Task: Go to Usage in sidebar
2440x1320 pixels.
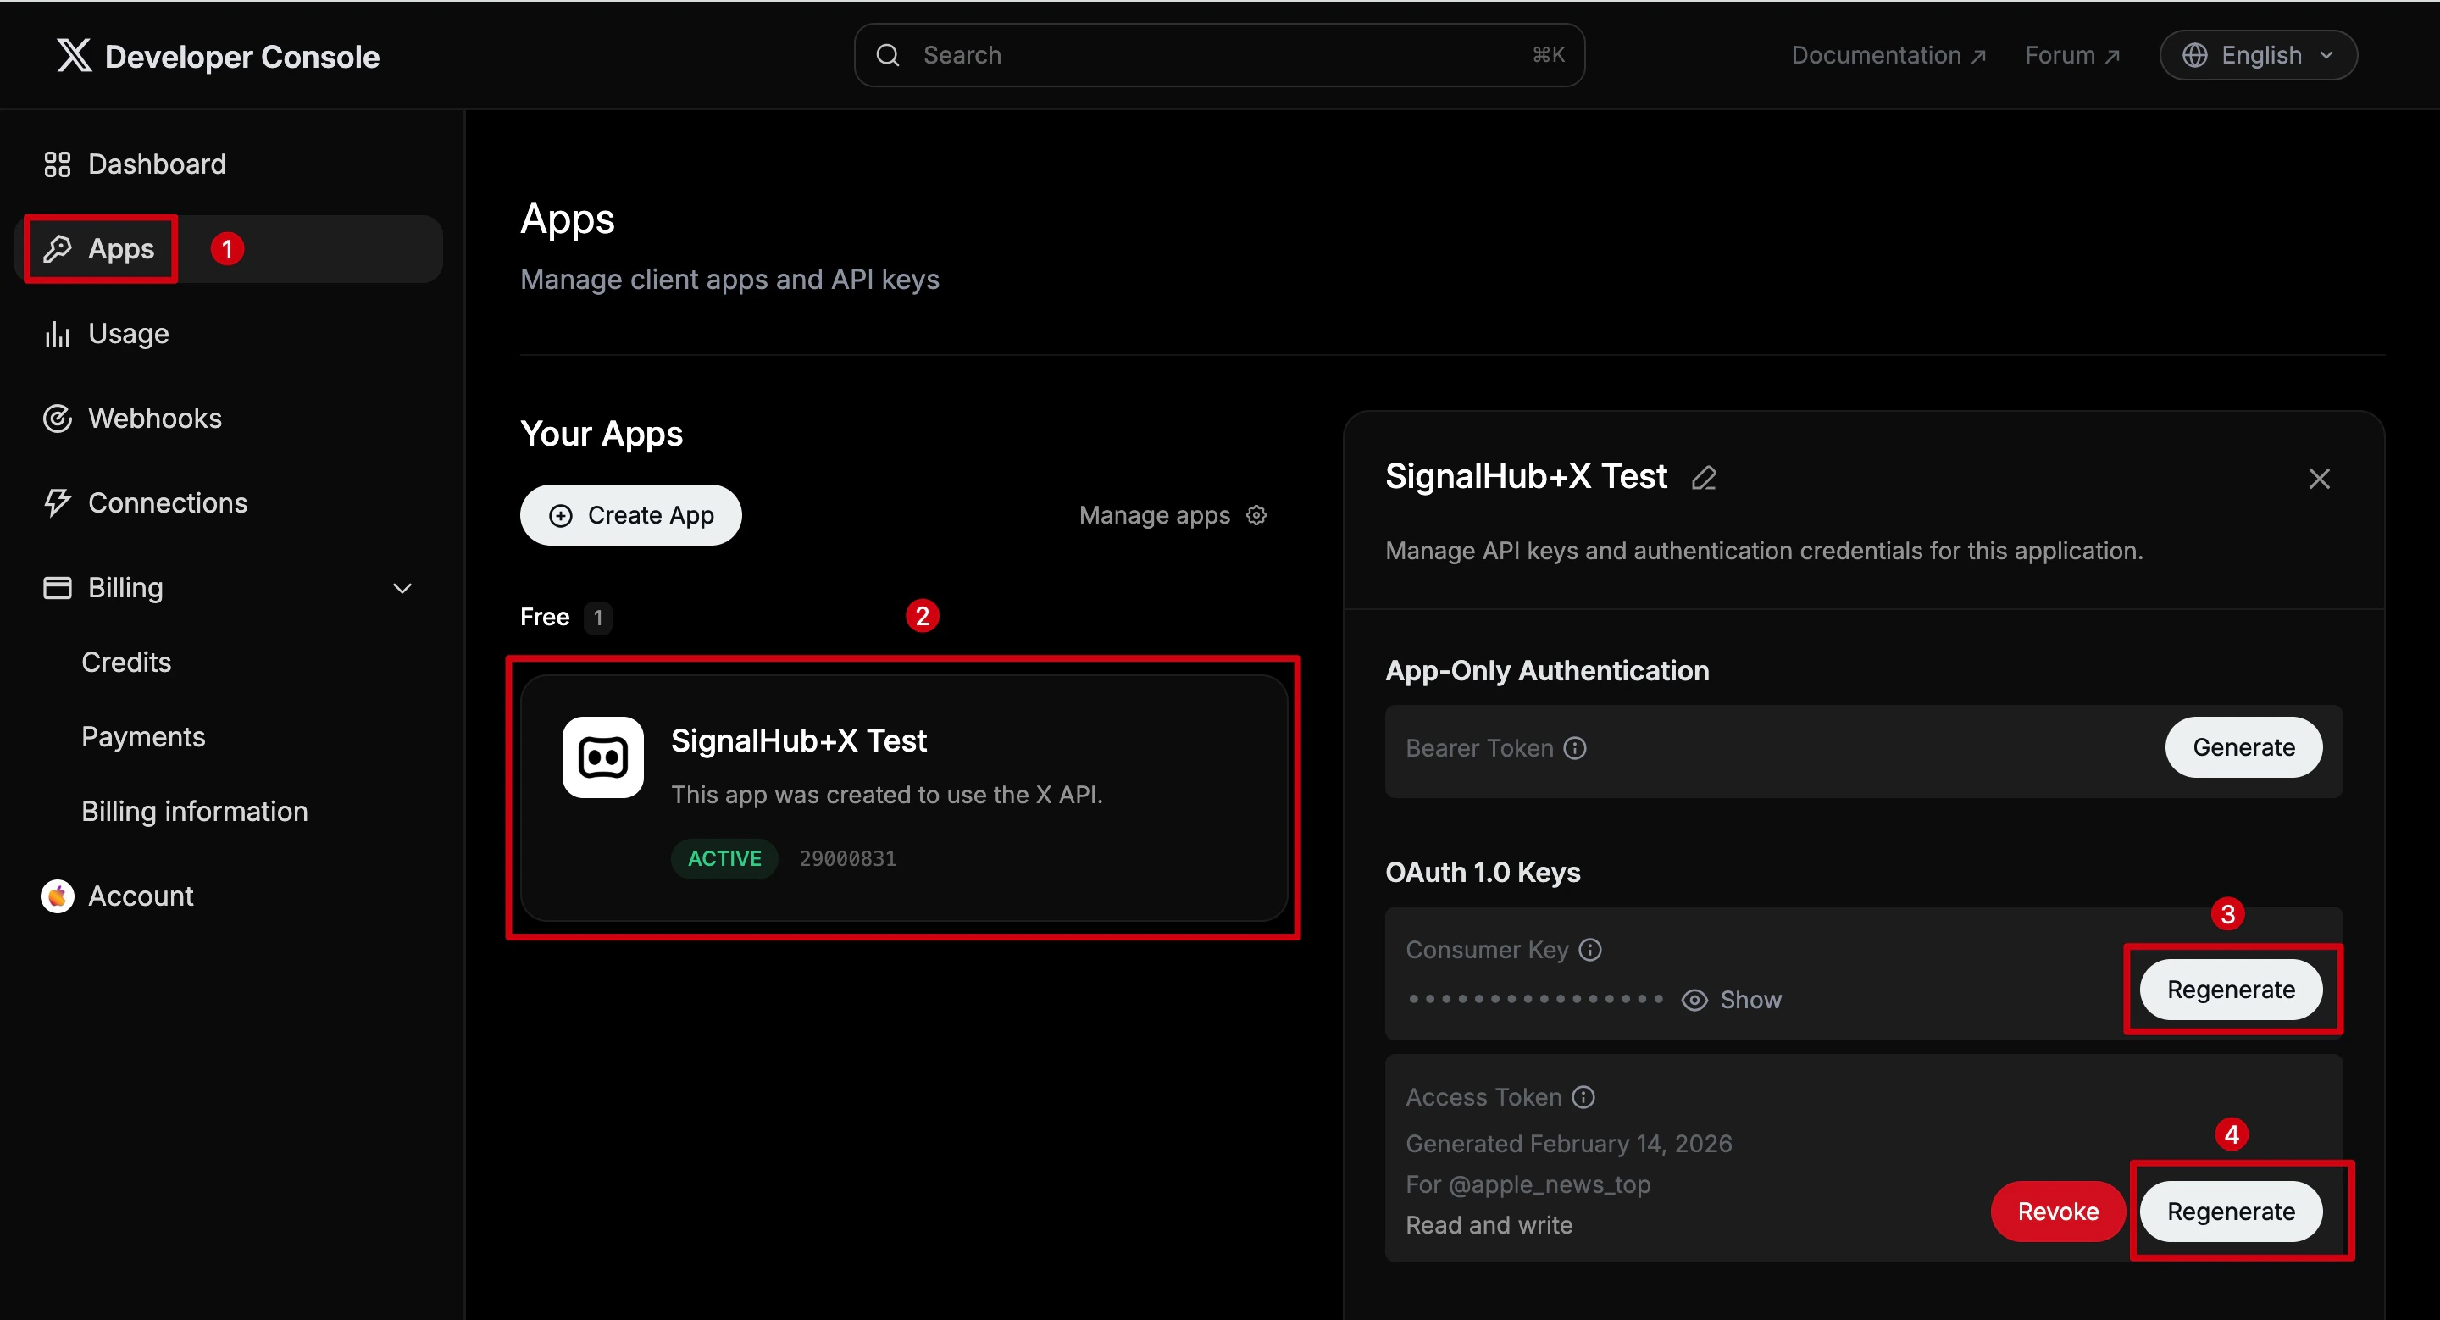Action: click(228, 333)
